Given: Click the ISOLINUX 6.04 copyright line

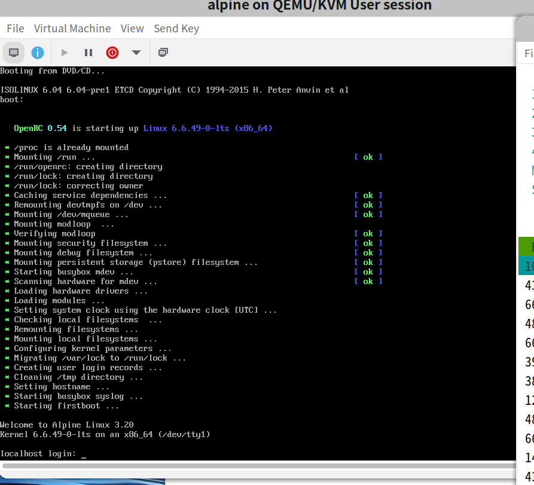Looking at the screenshot, I should 174,90.
